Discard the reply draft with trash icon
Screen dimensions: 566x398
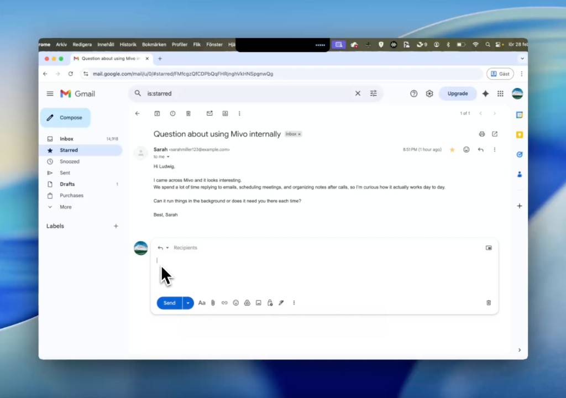(x=489, y=303)
